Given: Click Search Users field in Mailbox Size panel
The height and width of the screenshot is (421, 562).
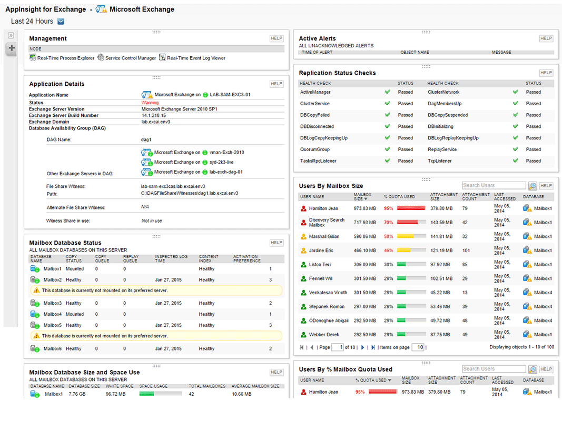Looking at the screenshot, I should 494,186.
